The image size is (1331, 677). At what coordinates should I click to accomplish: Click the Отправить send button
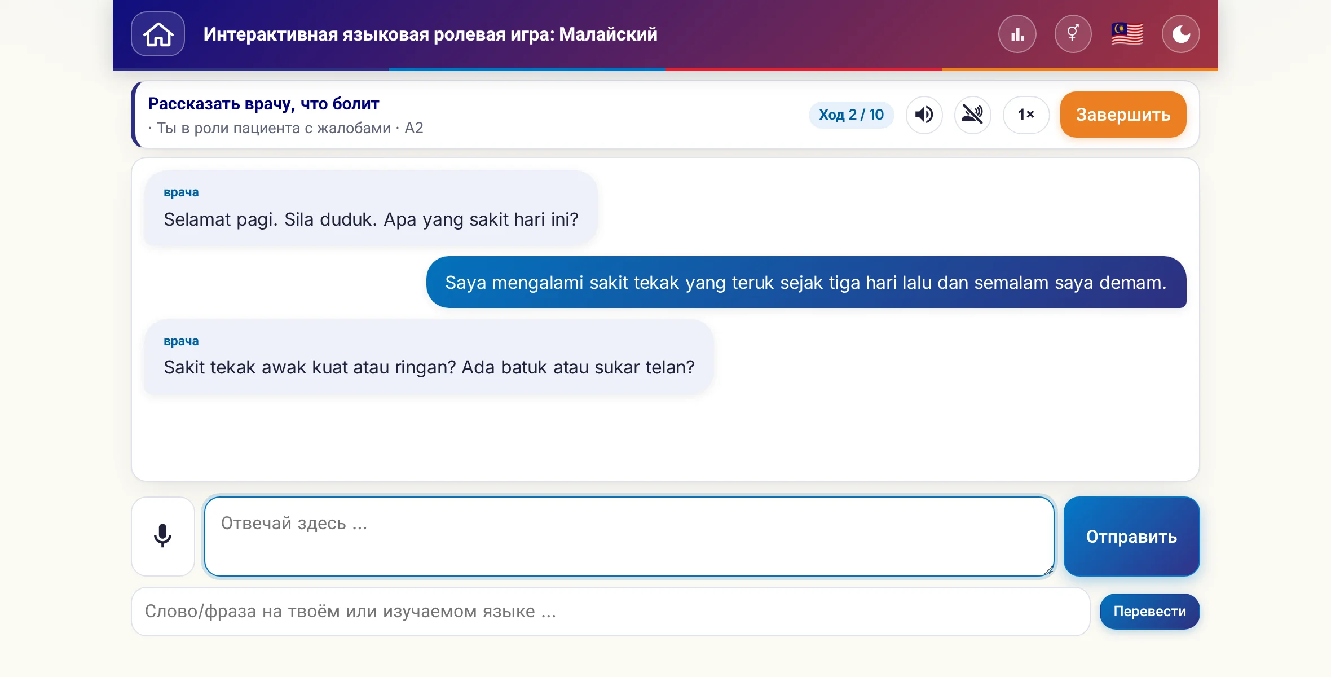(1131, 536)
